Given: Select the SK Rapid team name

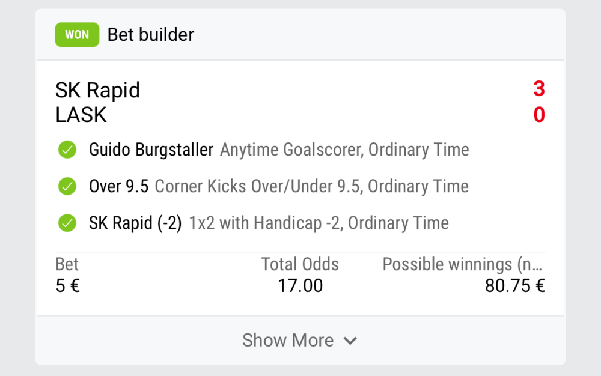Looking at the screenshot, I should [x=97, y=90].
